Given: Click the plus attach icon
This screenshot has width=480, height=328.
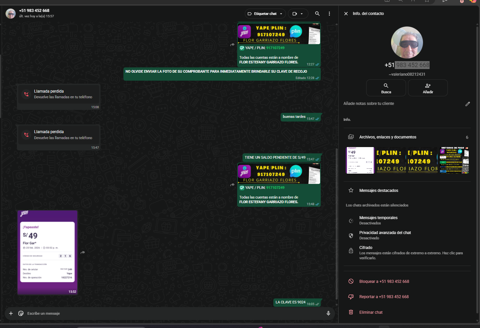Looking at the screenshot, I should coord(11,313).
